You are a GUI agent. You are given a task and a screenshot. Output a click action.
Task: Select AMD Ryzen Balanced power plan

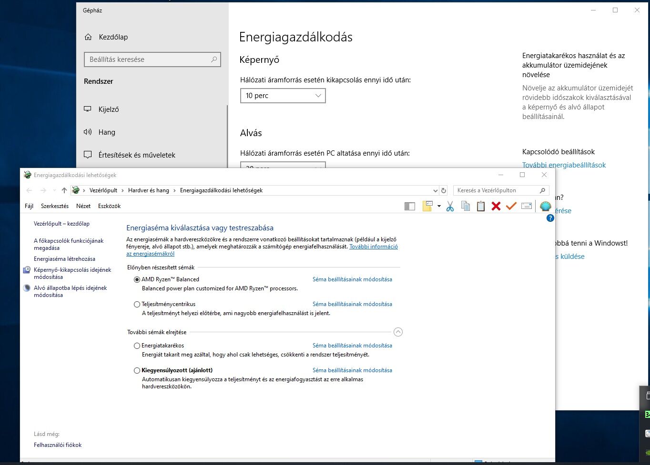point(137,279)
